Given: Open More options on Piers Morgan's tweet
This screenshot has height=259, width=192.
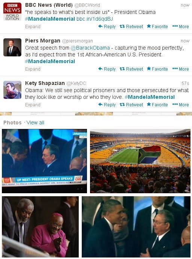Looking at the screenshot, I should [180, 69].
